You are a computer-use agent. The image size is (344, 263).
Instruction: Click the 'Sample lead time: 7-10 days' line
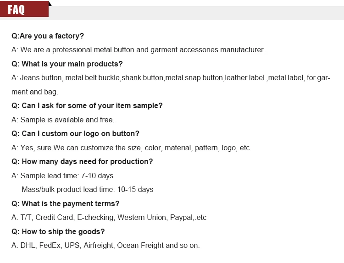tap(62, 175)
